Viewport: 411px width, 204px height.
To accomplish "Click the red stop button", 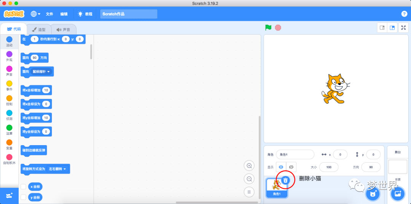I will (x=278, y=27).
